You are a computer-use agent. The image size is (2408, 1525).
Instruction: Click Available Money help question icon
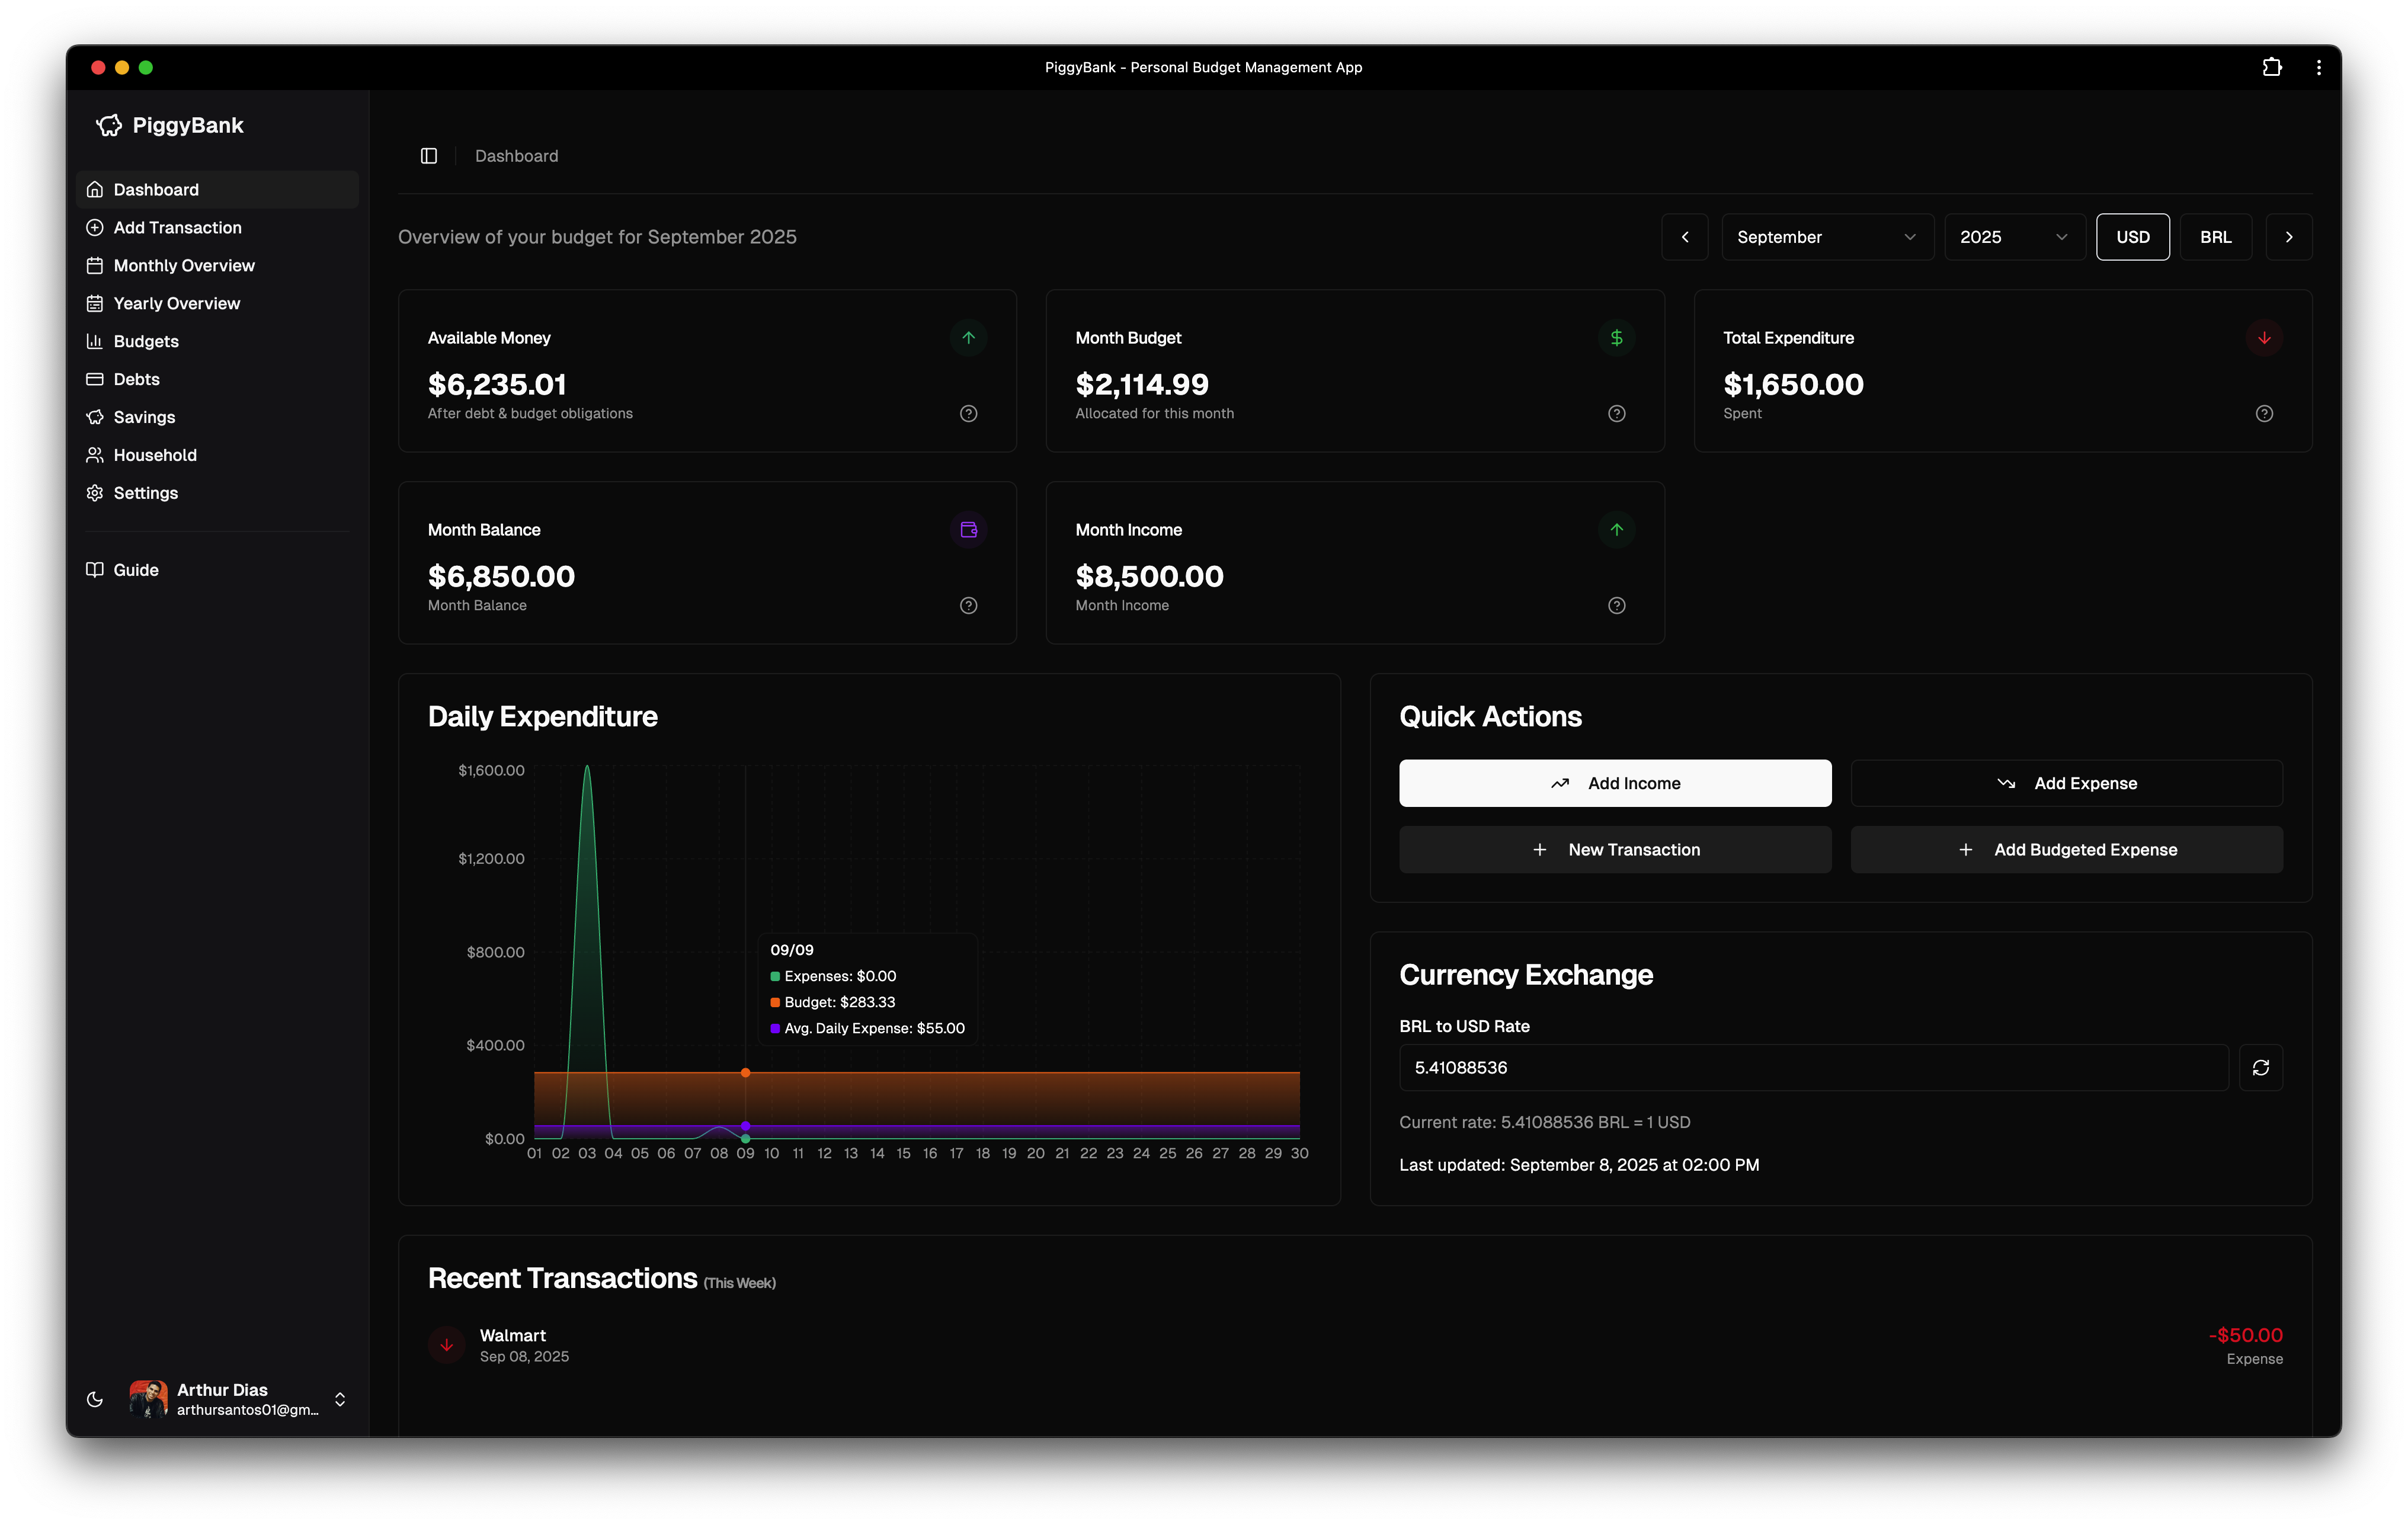(968, 414)
